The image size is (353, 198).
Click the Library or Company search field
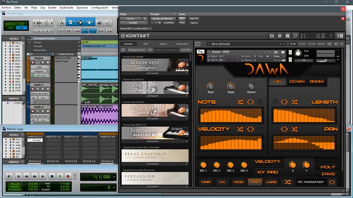pyautogui.click(x=166, y=50)
